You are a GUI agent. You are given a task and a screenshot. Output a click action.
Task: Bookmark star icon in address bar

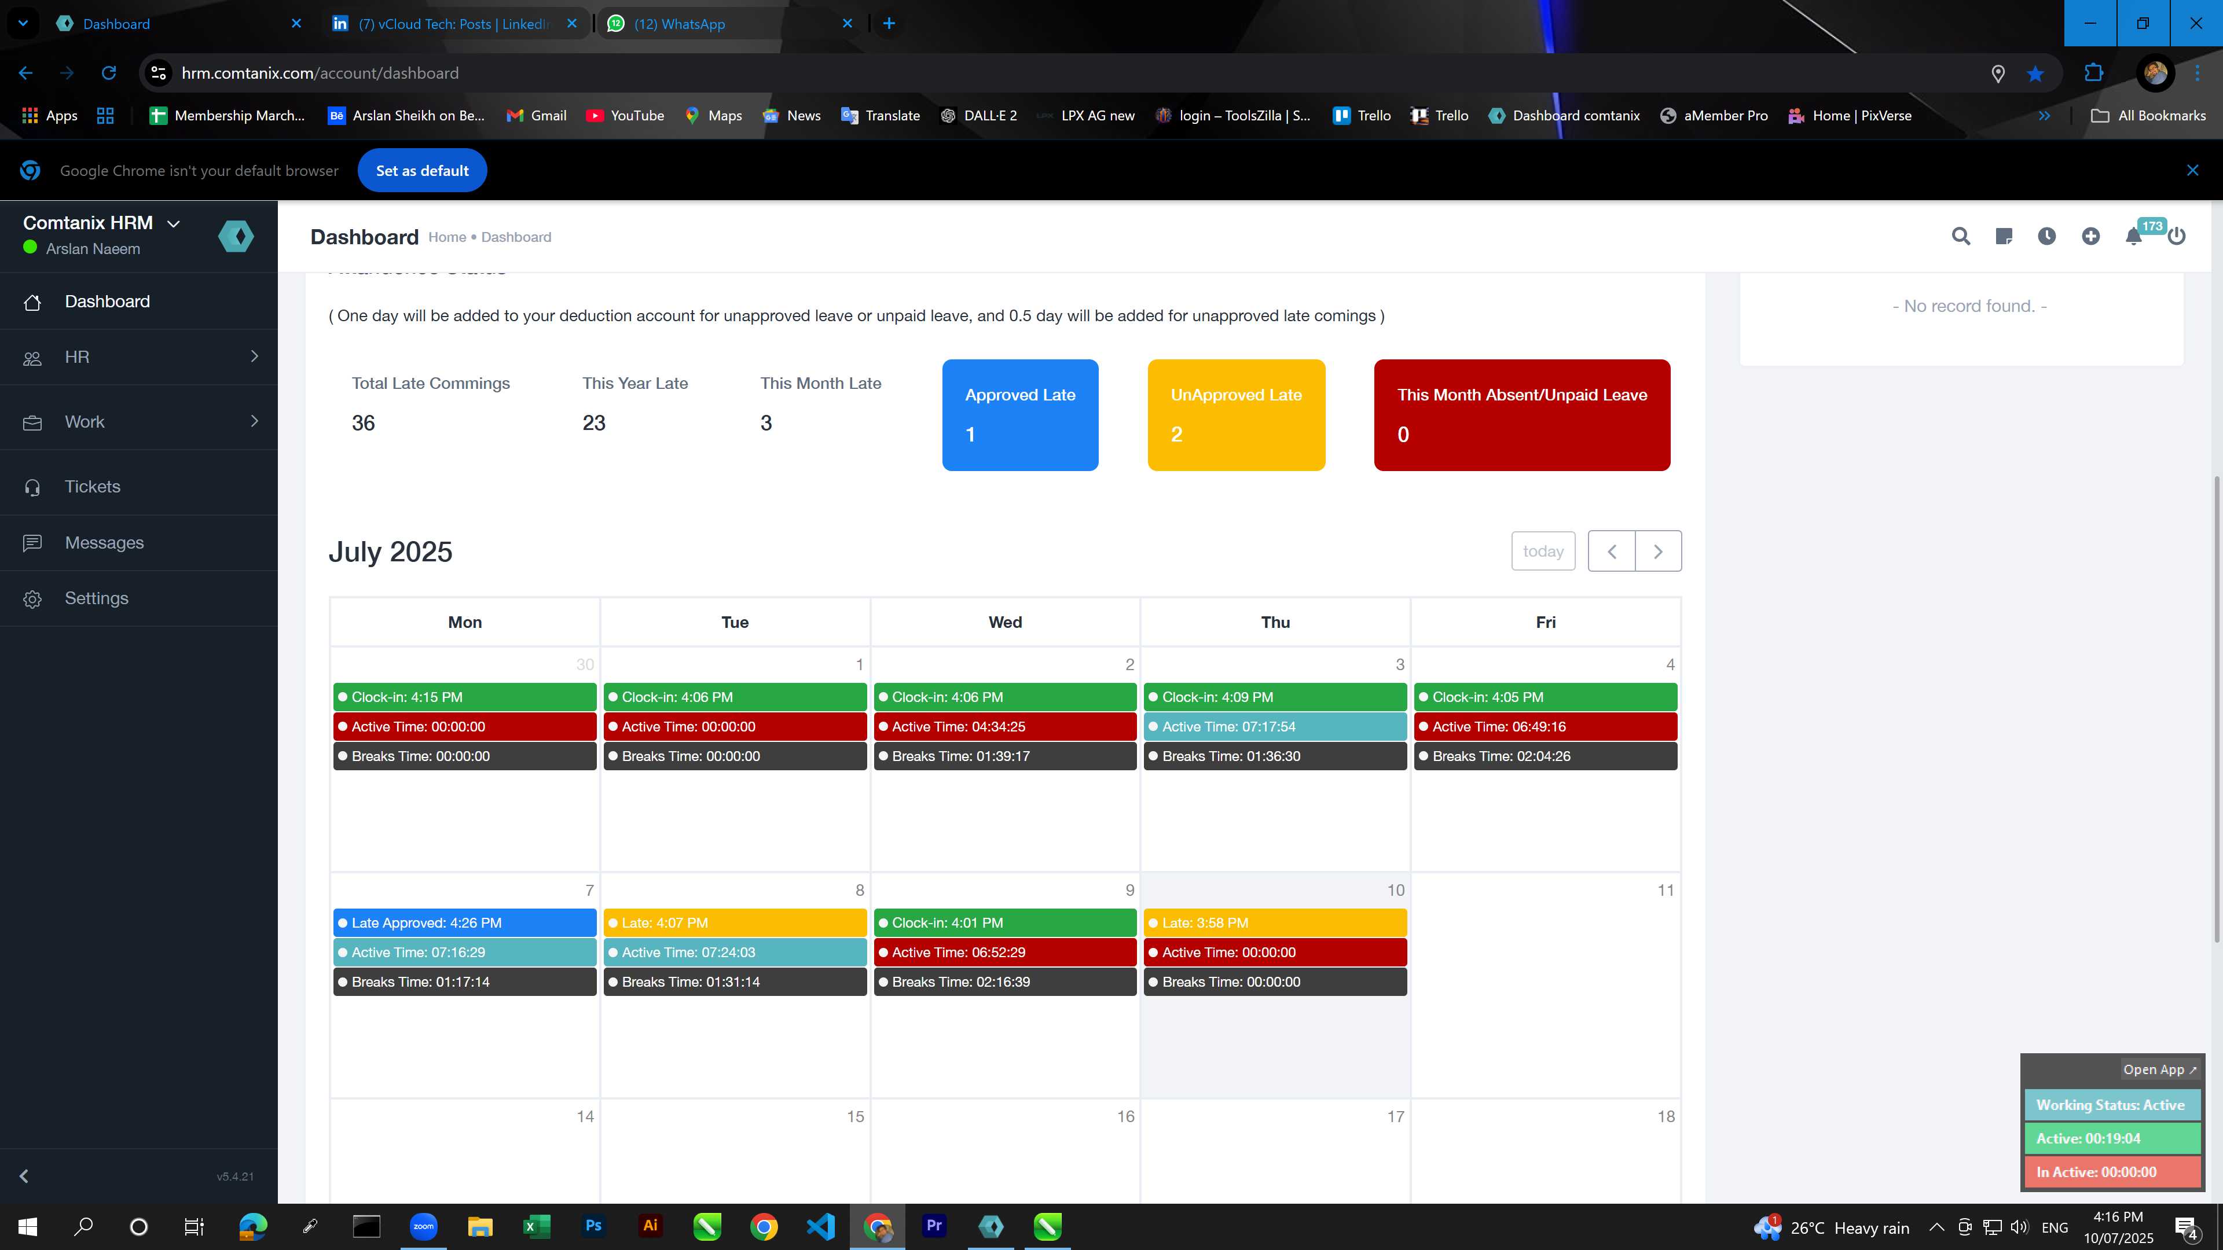coord(2036,73)
